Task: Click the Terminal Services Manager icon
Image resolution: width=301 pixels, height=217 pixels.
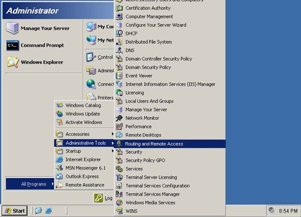Action: (119, 194)
